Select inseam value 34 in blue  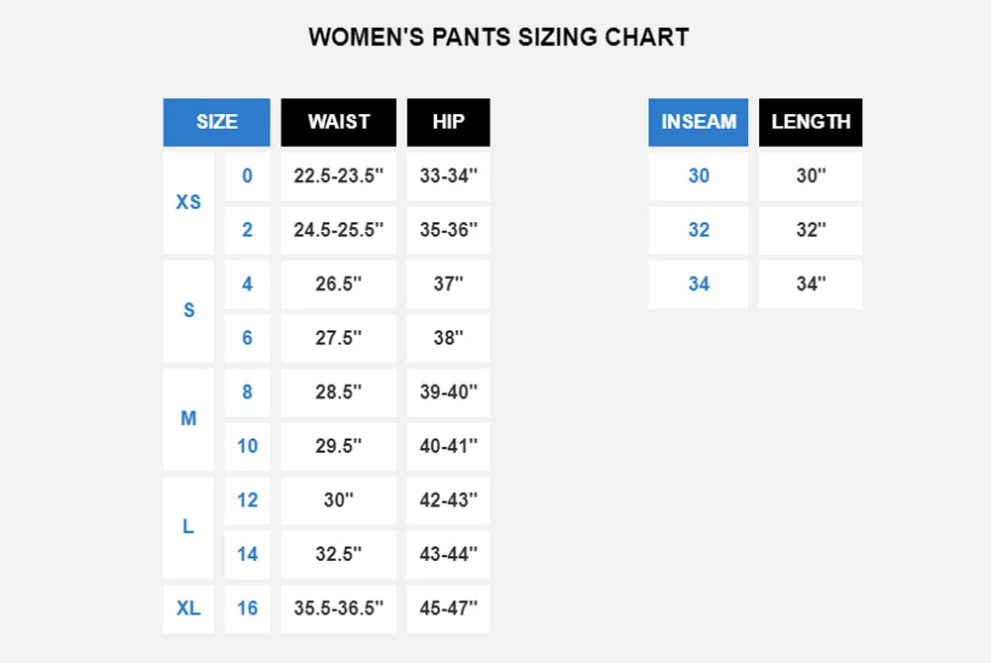coord(699,284)
